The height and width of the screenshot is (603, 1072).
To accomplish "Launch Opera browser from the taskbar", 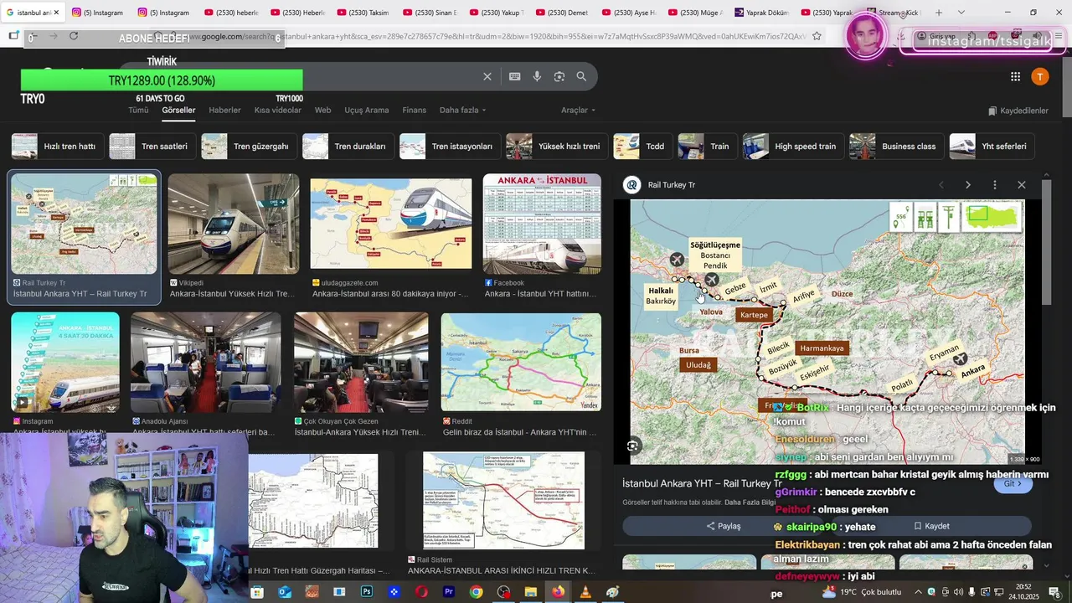I will point(421,592).
